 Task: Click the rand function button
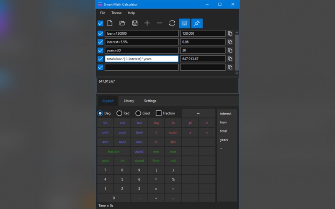pyautogui.click(x=106, y=161)
